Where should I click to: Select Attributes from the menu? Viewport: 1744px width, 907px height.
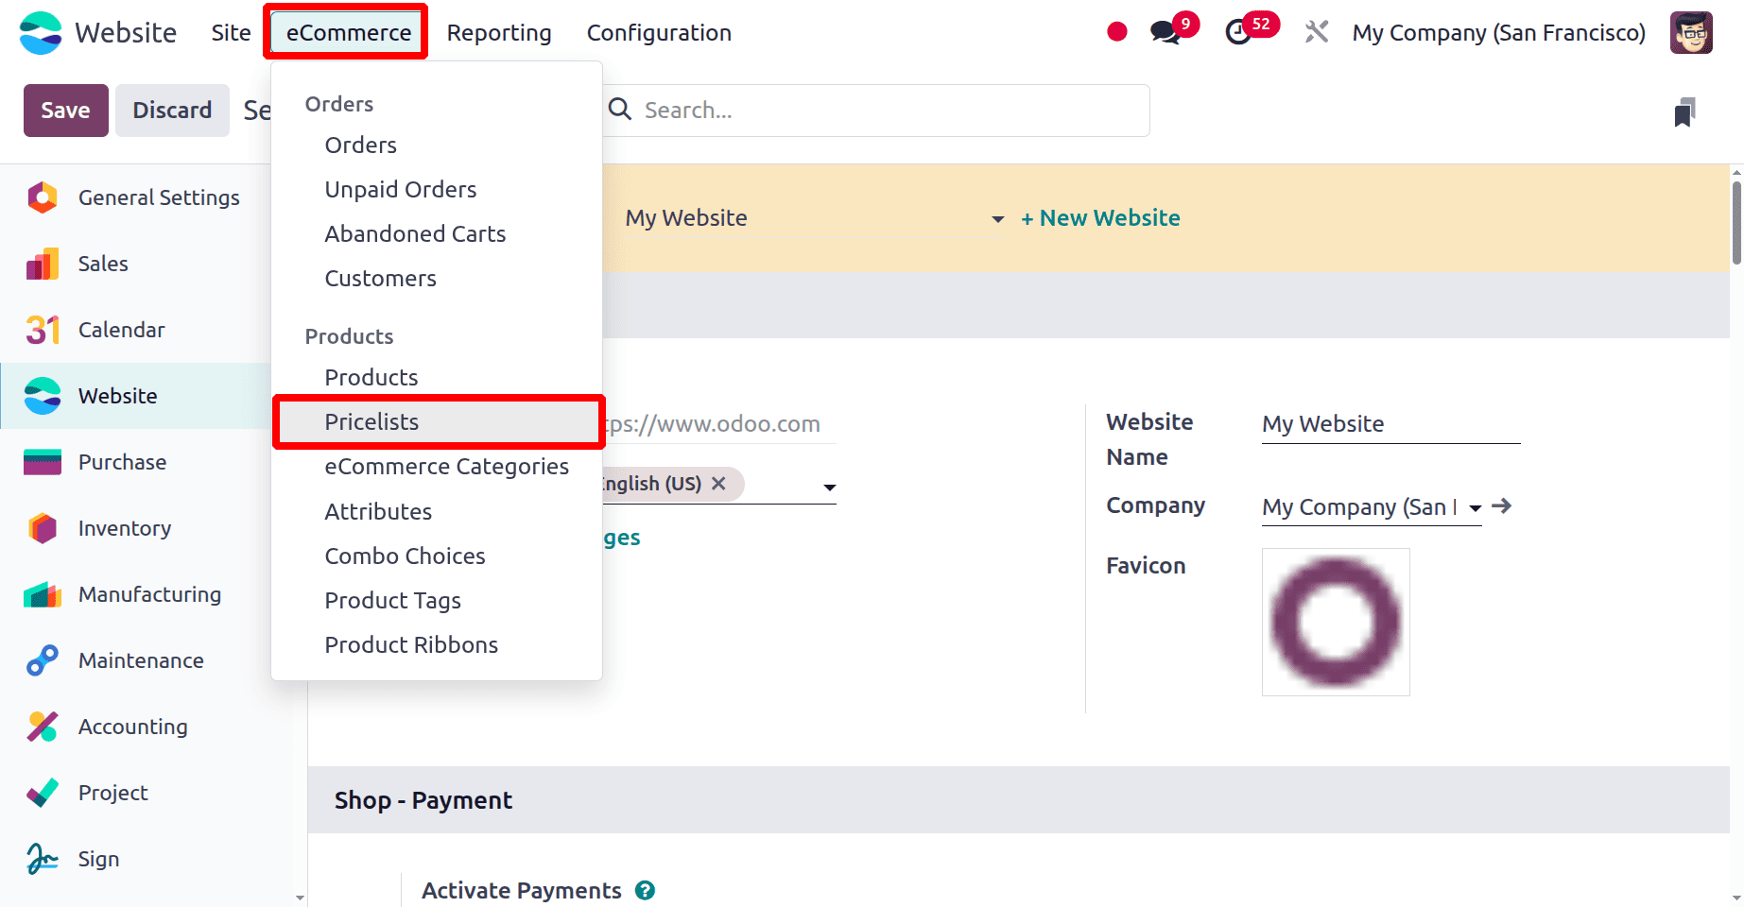tap(437, 512)
